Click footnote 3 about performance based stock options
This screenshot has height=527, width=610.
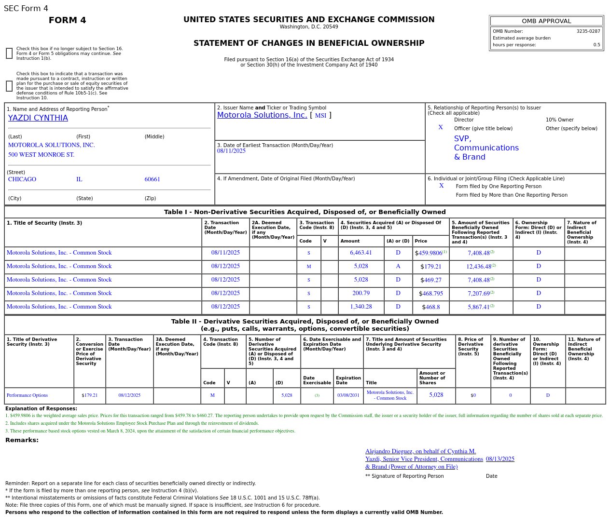[x=150, y=431]
